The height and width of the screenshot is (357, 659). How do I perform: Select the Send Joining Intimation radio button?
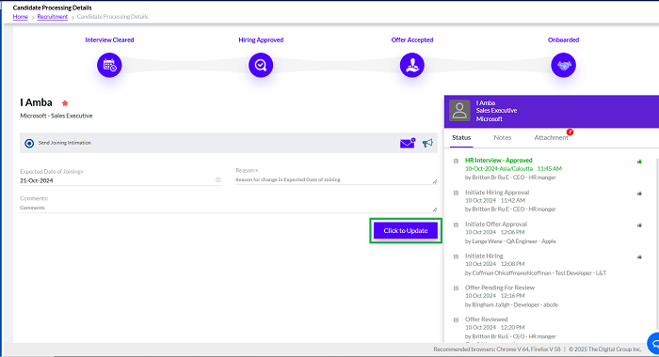point(29,143)
